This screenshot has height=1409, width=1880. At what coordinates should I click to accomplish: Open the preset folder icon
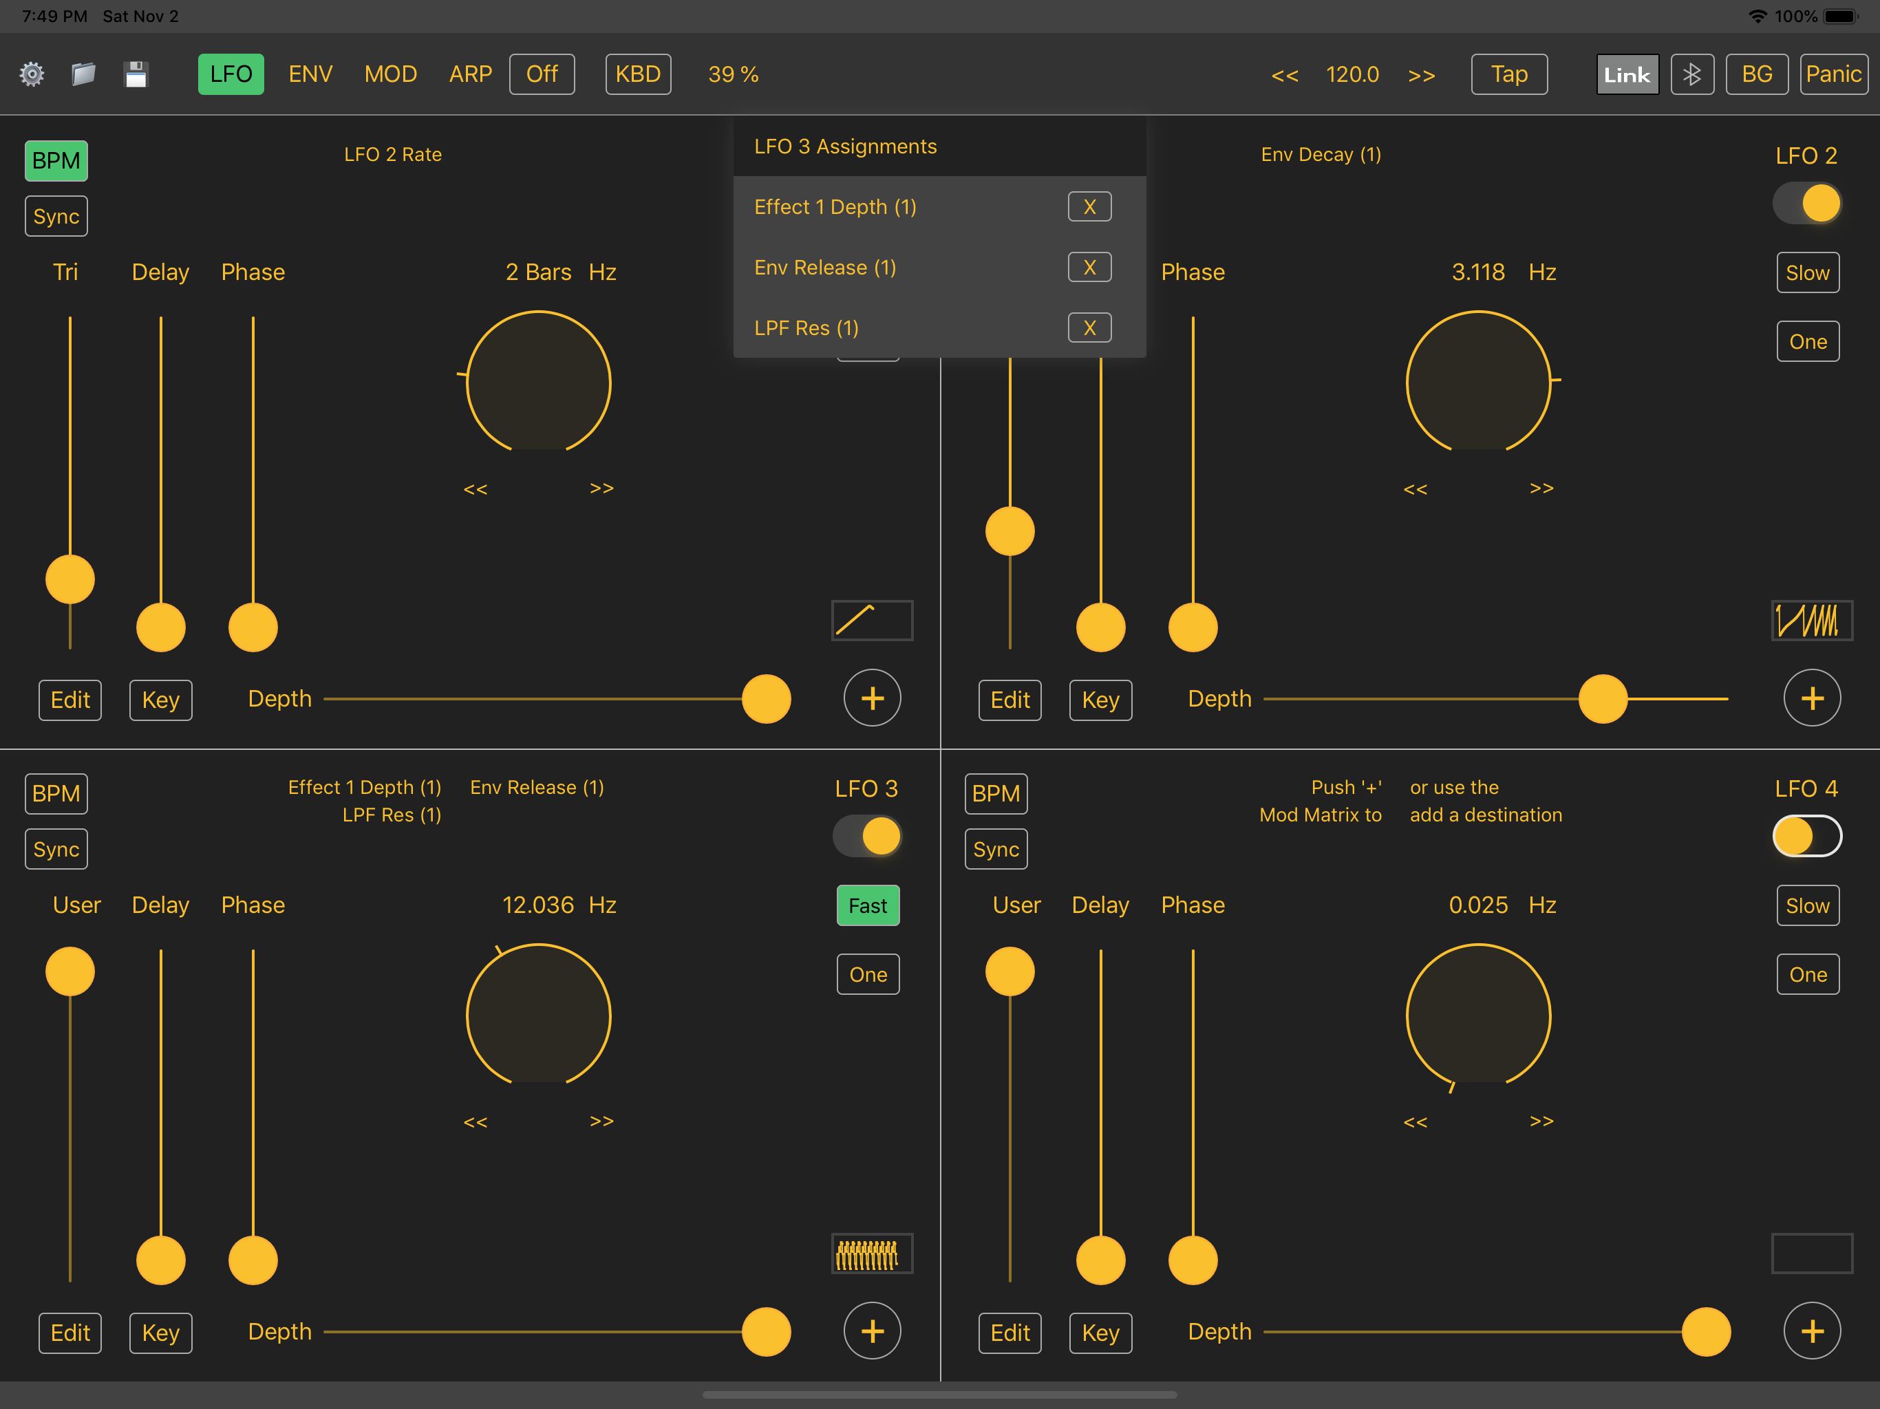[83, 75]
